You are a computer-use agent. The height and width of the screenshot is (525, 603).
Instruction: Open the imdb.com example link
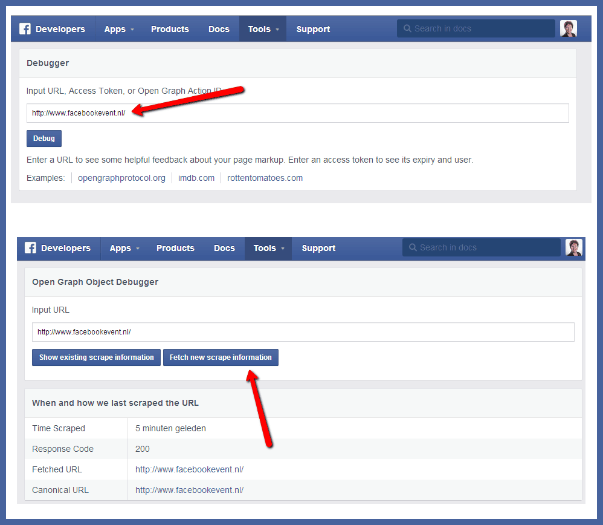[x=196, y=178]
